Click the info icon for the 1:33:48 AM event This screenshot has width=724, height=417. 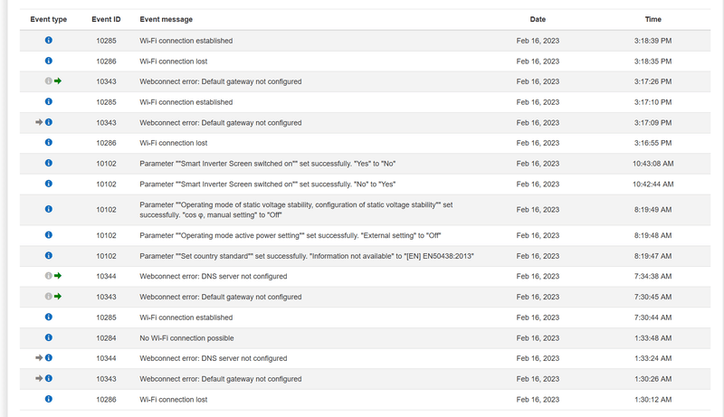pyautogui.click(x=49, y=338)
